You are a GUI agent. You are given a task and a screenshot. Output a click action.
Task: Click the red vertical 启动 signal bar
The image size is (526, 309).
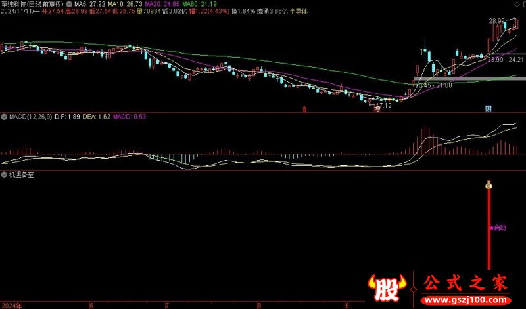tap(489, 229)
